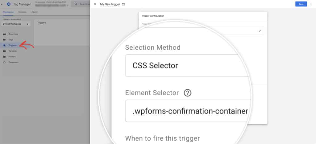Image resolution: width=316 pixels, height=144 pixels.
Task: Switch to the Workspace tab
Action: click(8, 12)
